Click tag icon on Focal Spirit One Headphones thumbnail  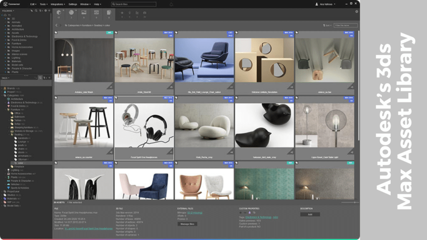[116, 98]
